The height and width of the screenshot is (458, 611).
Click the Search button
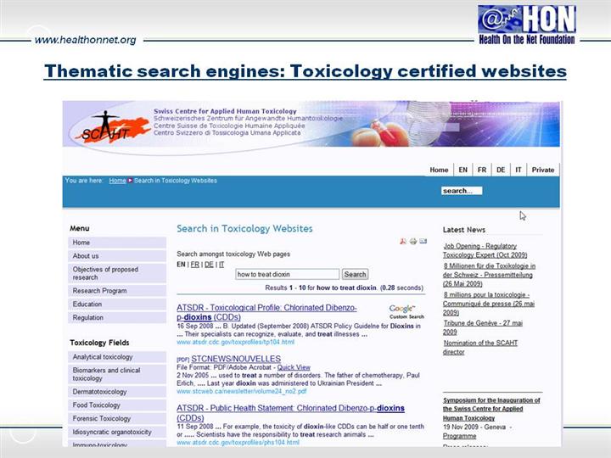pyautogui.click(x=355, y=274)
